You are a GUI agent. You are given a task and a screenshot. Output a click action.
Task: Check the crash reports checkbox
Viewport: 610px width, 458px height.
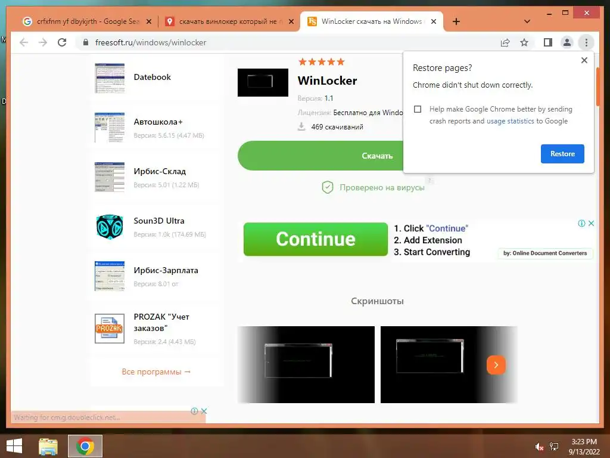point(418,109)
